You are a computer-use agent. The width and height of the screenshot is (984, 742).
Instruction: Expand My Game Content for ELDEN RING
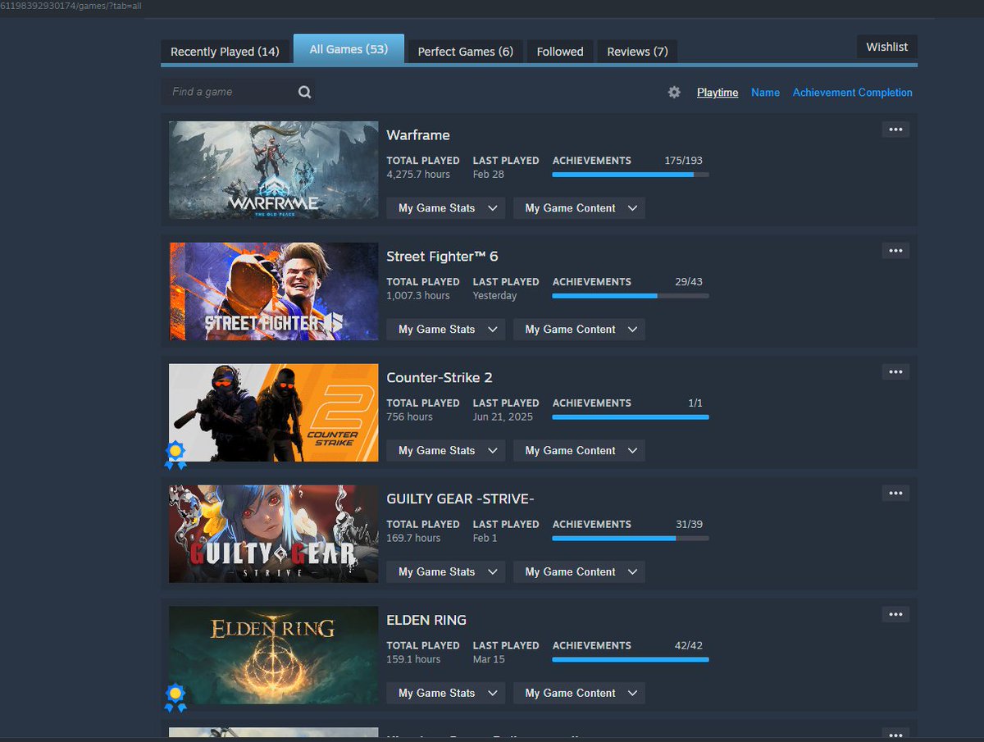point(580,694)
